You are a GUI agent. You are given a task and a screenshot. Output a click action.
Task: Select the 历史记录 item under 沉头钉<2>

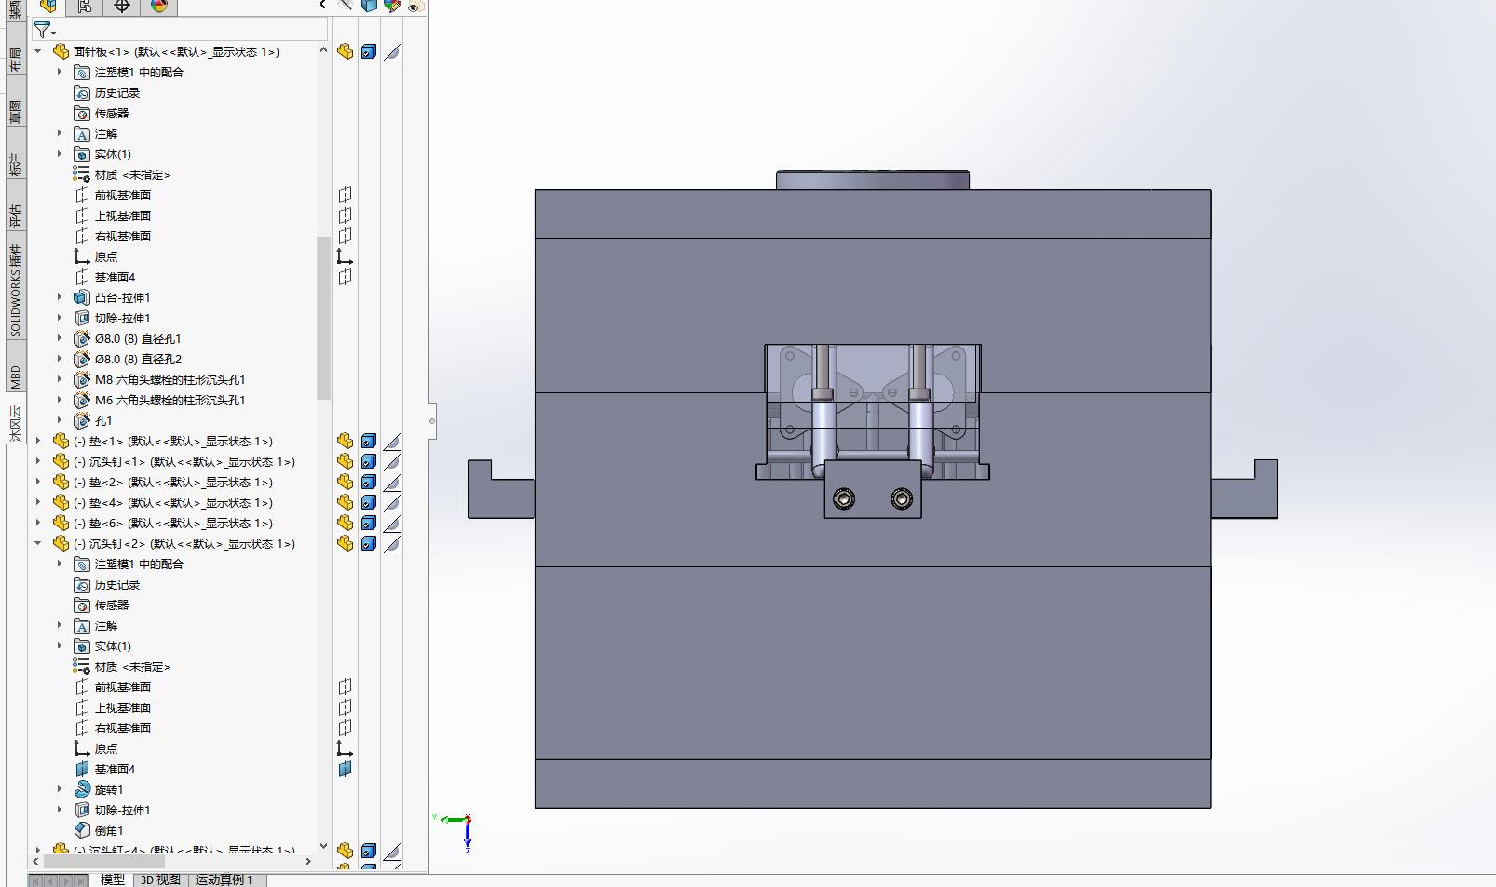click(117, 584)
